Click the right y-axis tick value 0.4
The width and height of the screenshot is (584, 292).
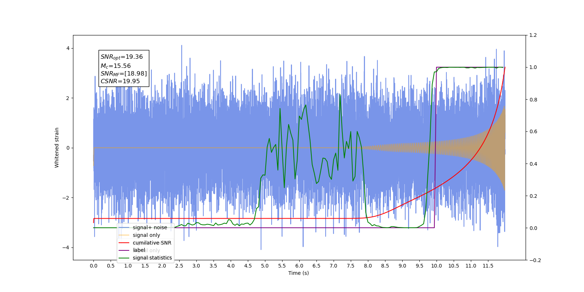[533, 164]
